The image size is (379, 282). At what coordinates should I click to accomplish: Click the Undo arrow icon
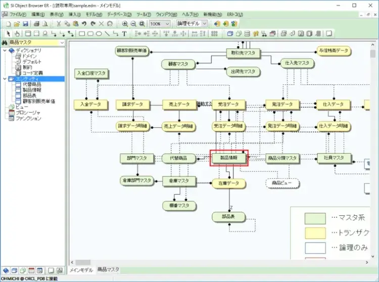tap(84, 24)
